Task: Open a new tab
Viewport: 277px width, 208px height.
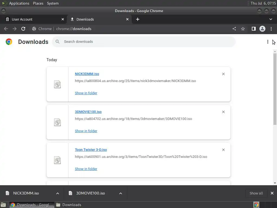Action: 138,19
